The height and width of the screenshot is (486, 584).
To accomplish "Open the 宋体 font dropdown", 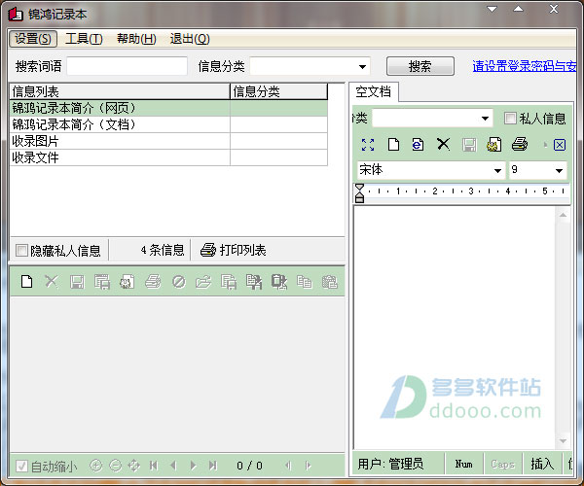I will click(x=497, y=171).
